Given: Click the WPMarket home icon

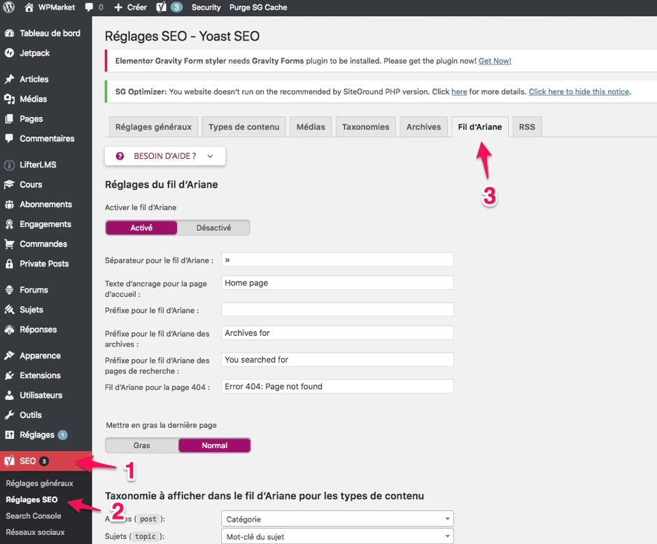Looking at the screenshot, I should coord(29,7).
